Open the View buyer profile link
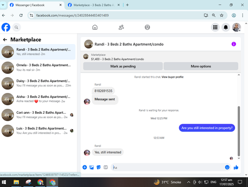This screenshot has height=187, width=248. tap(173, 77)
